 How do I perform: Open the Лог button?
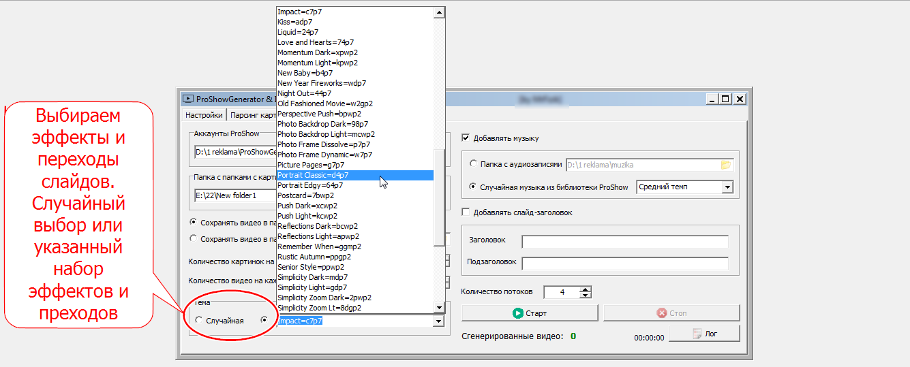tap(704, 333)
